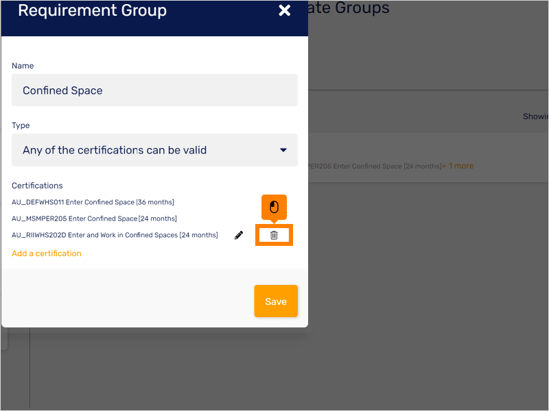549x411 pixels.
Task: Select AU_MSMPER205 Enter Confined Space [24 months]
Action: 93,219
